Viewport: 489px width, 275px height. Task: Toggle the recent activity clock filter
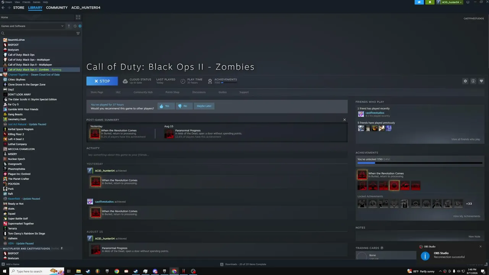tap(75, 26)
